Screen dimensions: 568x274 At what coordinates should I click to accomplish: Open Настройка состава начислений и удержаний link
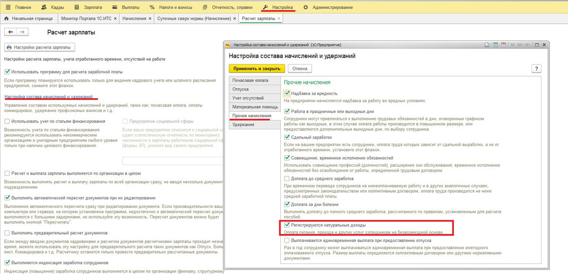[x=48, y=96]
